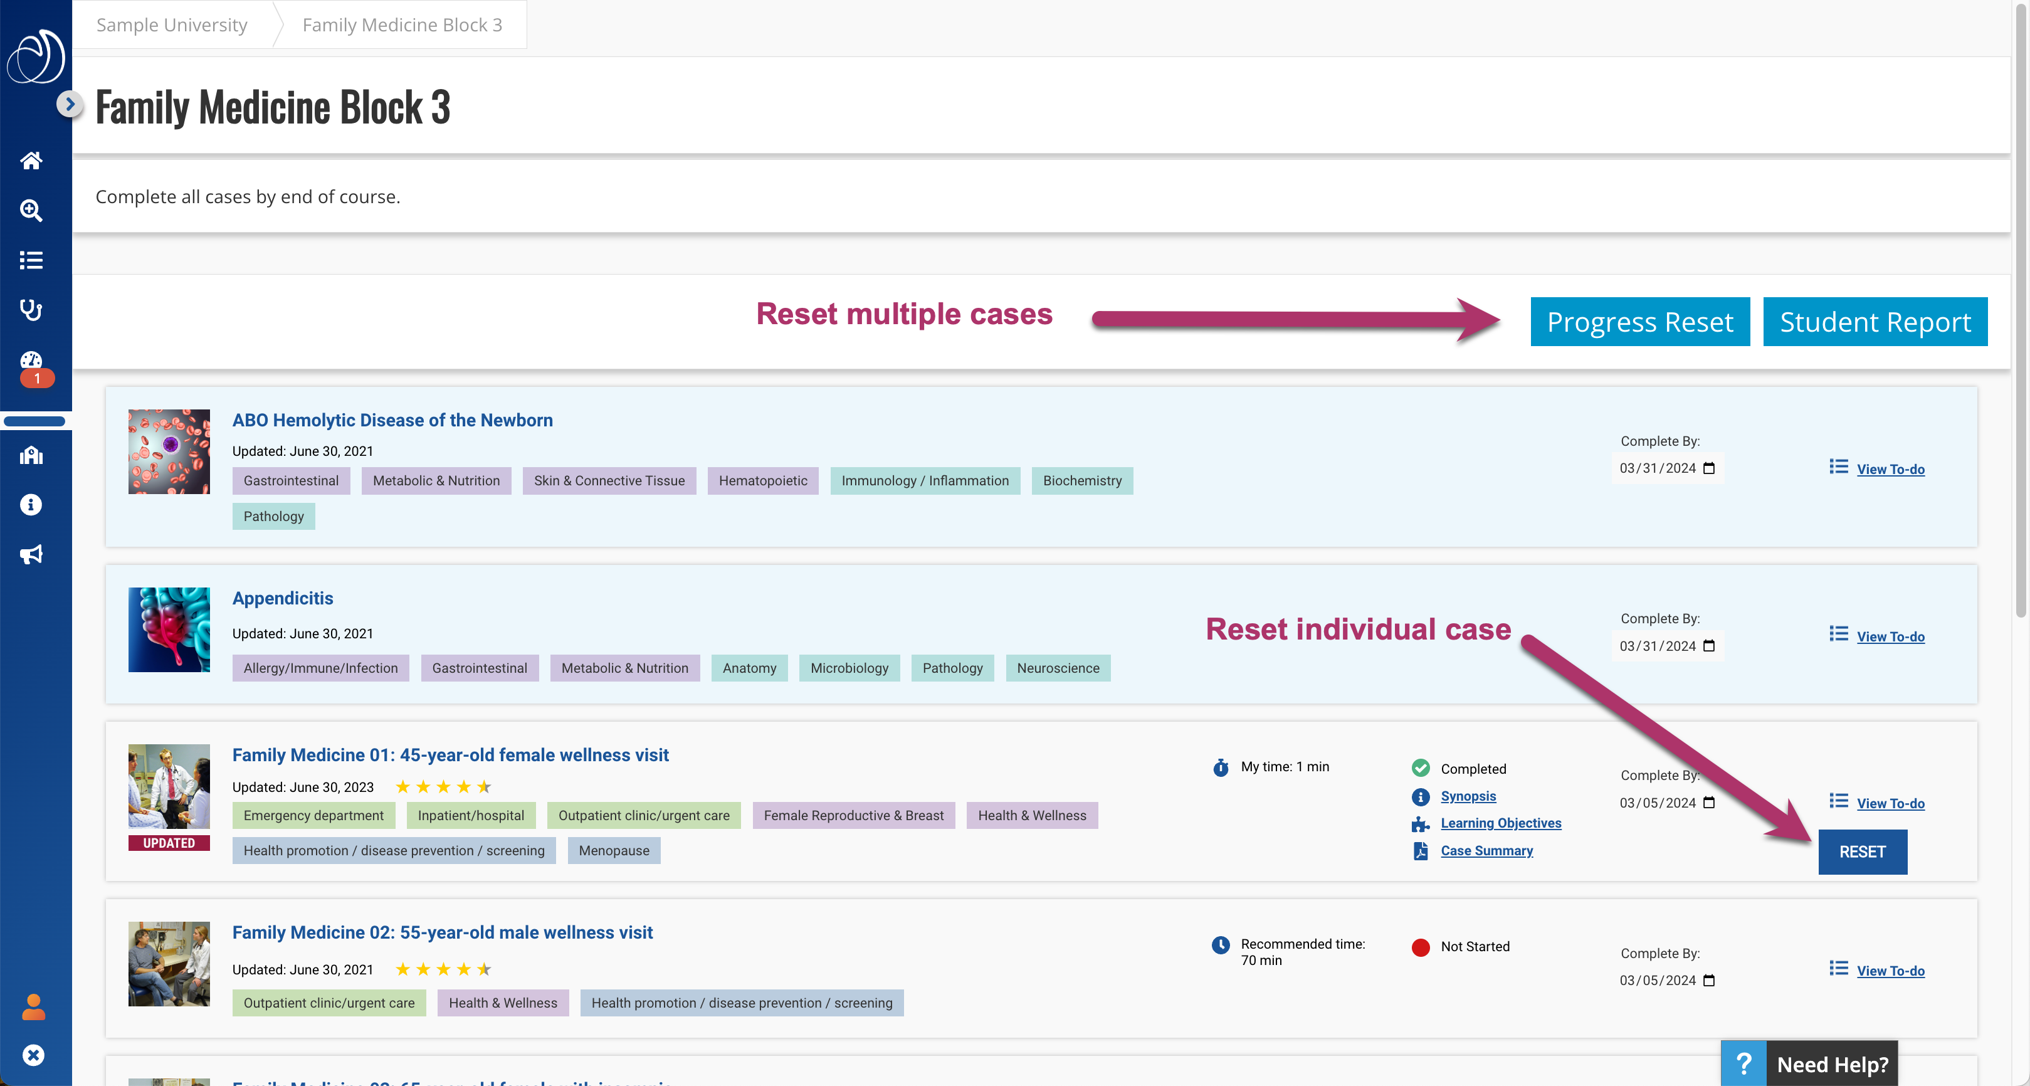The image size is (2030, 1086).
Task: Open the megaphone announcements icon
Action: [x=31, y=555]
